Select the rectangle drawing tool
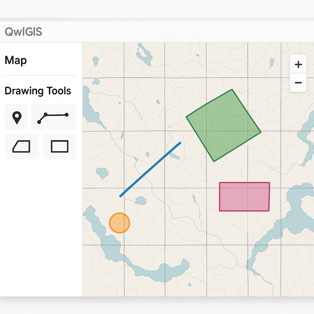The image size is (314, 314). point(59,146)
